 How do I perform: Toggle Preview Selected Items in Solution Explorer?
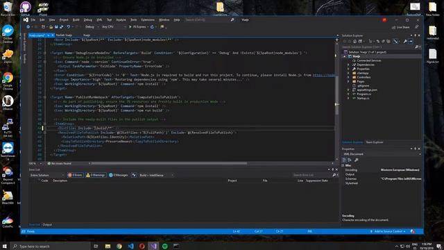pos(411,42)
